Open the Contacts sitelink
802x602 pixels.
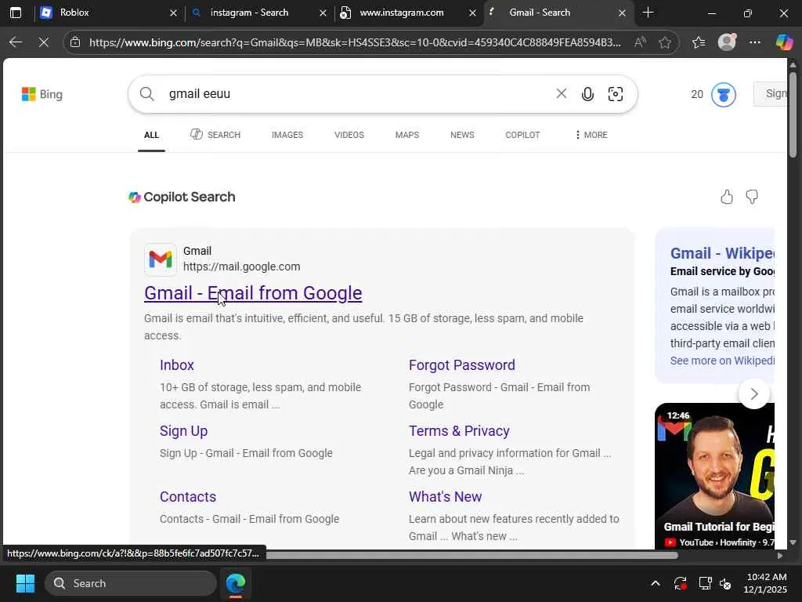[x=188, y=496]
